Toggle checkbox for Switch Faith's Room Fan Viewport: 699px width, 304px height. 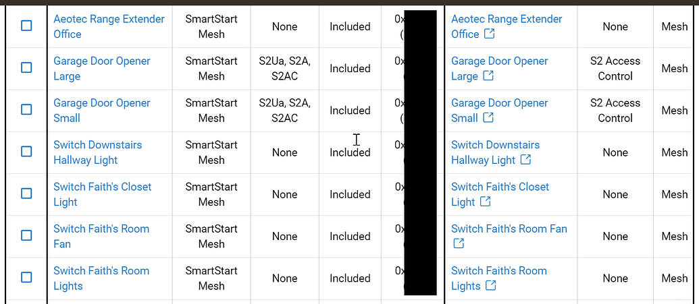(x=27, y=235)
